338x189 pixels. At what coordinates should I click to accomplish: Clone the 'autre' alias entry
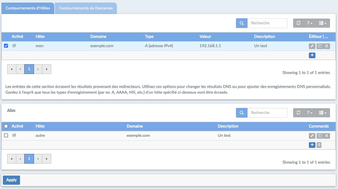tap(320, 136)
